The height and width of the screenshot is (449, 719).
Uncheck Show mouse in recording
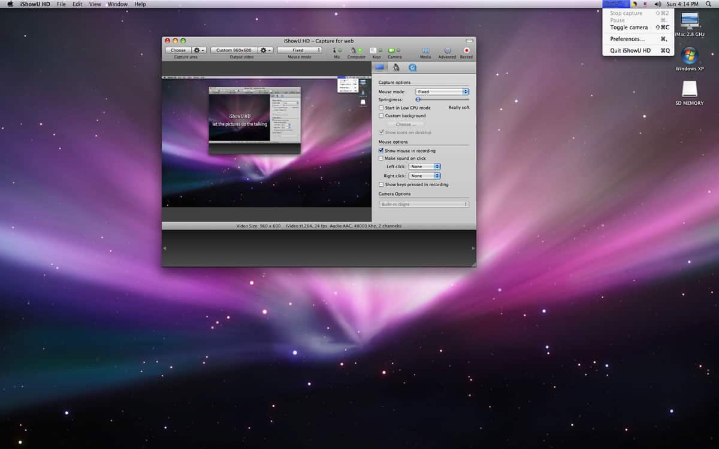click(381, 151)
